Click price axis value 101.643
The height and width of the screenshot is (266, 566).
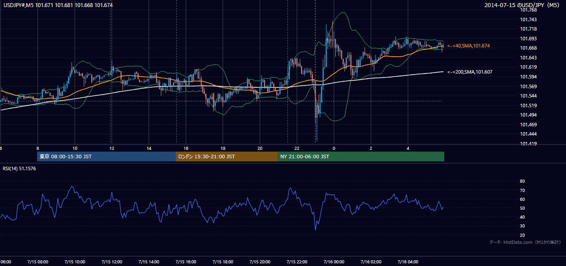coord(528,58)
